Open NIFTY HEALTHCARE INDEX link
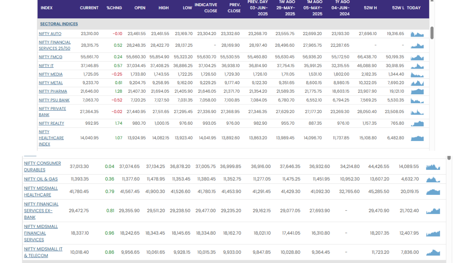Image resolution: width=467 pixels, height=263 pixels. click(51, 138)
